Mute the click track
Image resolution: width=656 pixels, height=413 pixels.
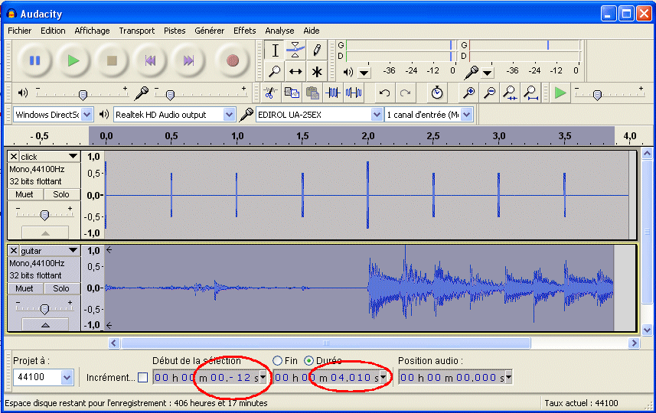24,194
